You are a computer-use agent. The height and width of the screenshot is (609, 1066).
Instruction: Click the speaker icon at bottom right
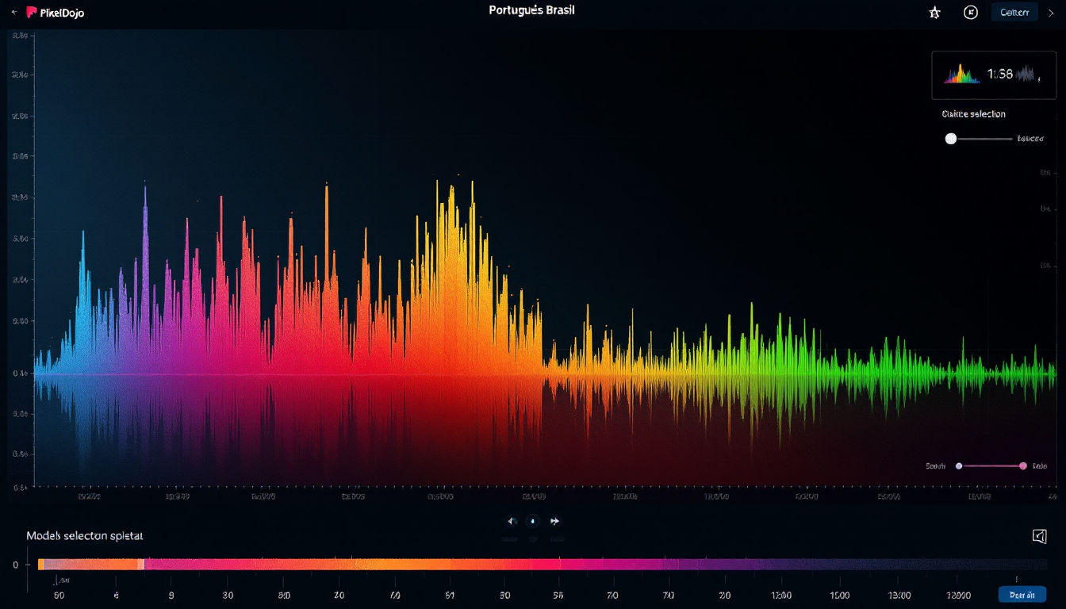1039,537
